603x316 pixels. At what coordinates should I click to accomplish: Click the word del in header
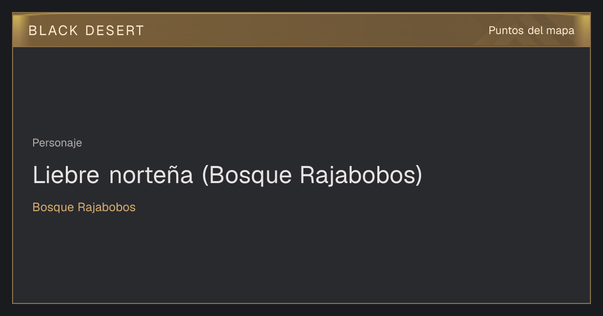pyautogui.click(x=535, y=31)
